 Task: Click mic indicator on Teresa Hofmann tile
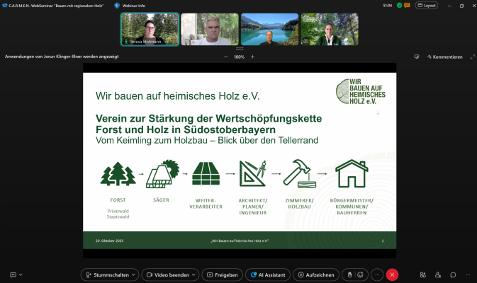(126, 41)
